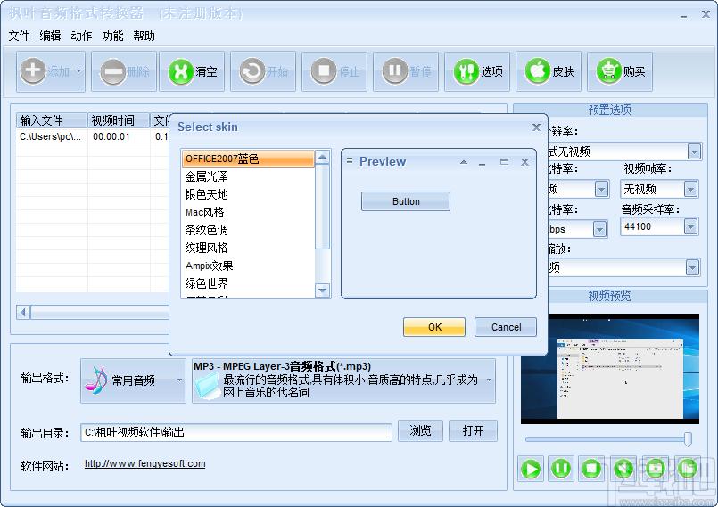Click the file list scroll-left arrow
Image resolution: width=718 pixels, height=507 pixels.
(23, 313)
